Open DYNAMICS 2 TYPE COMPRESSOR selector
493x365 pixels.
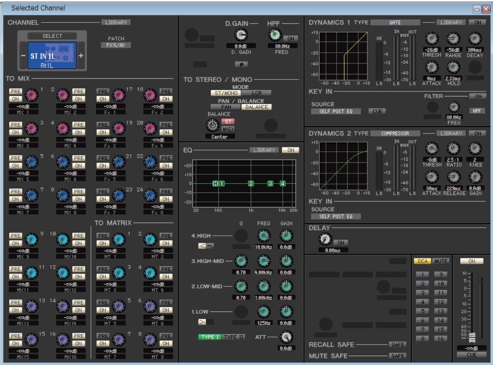point(395,133)
